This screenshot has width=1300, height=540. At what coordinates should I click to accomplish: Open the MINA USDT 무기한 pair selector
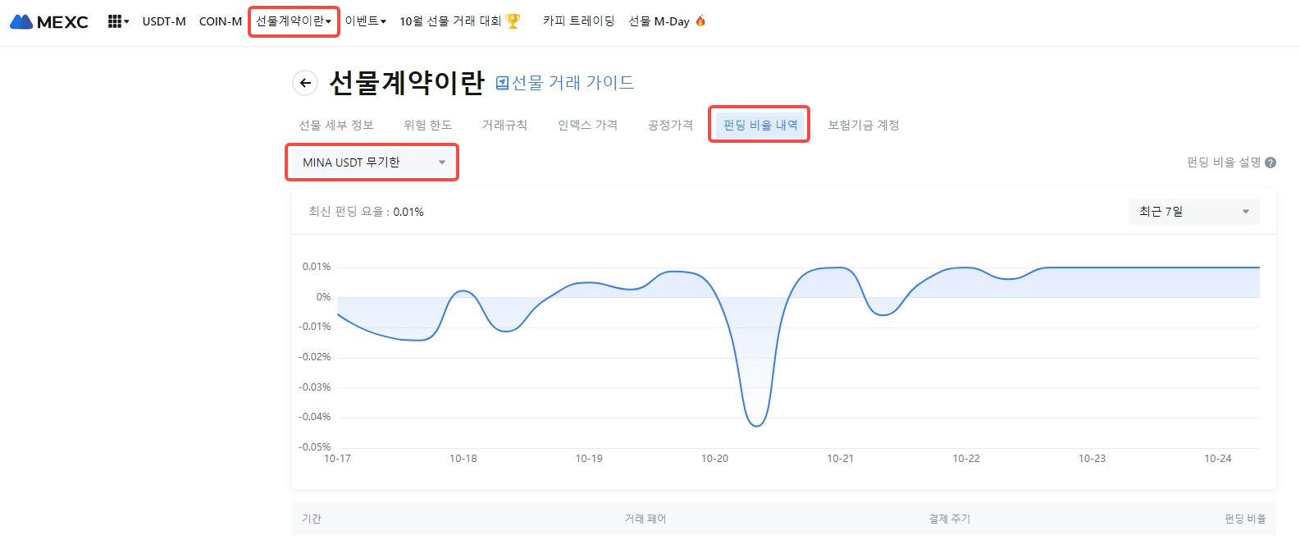click(372, 162)
